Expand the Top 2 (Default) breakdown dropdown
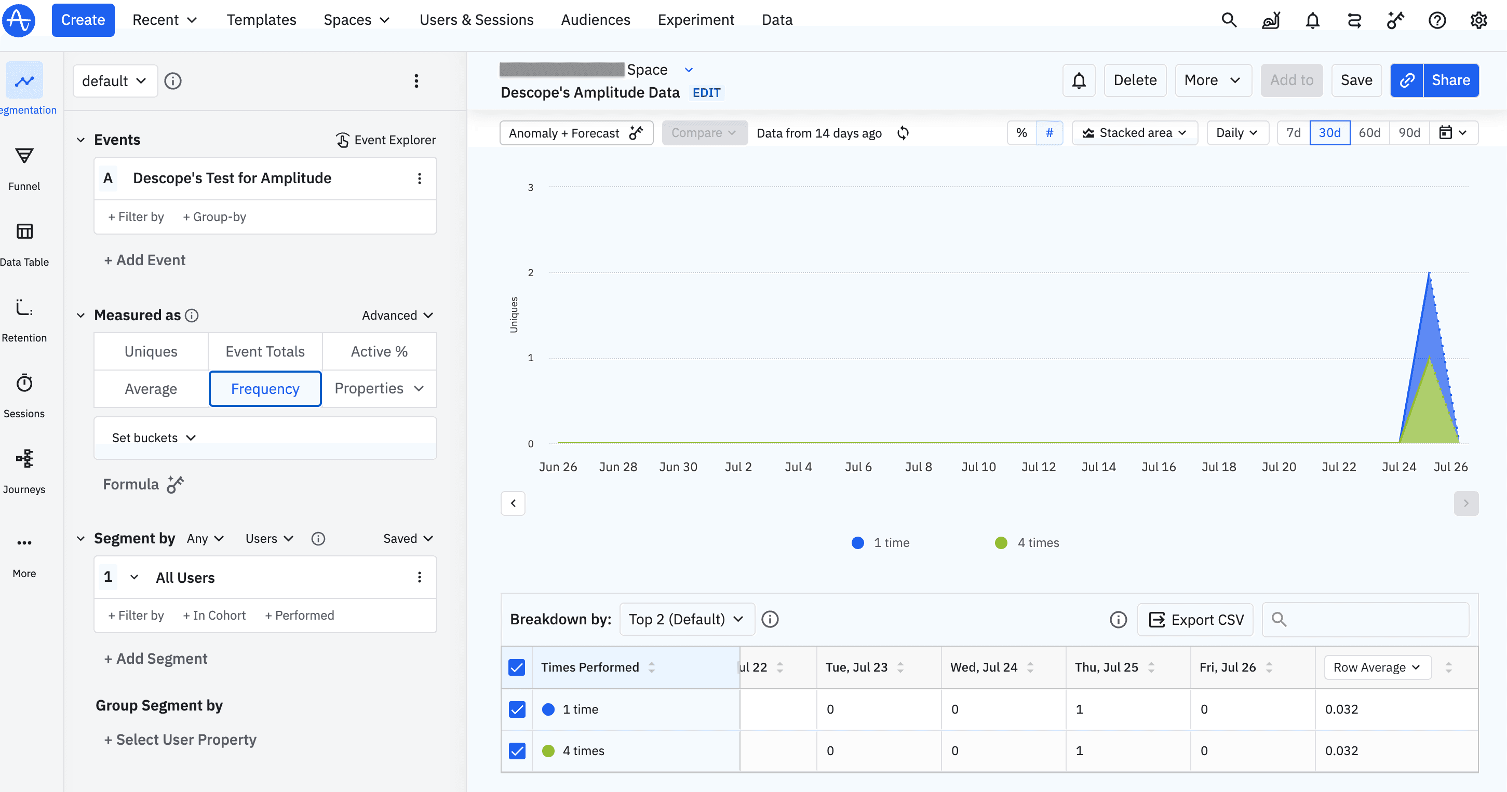The image size is (1507, 792). pyautogui.click(x=686, y=619)
